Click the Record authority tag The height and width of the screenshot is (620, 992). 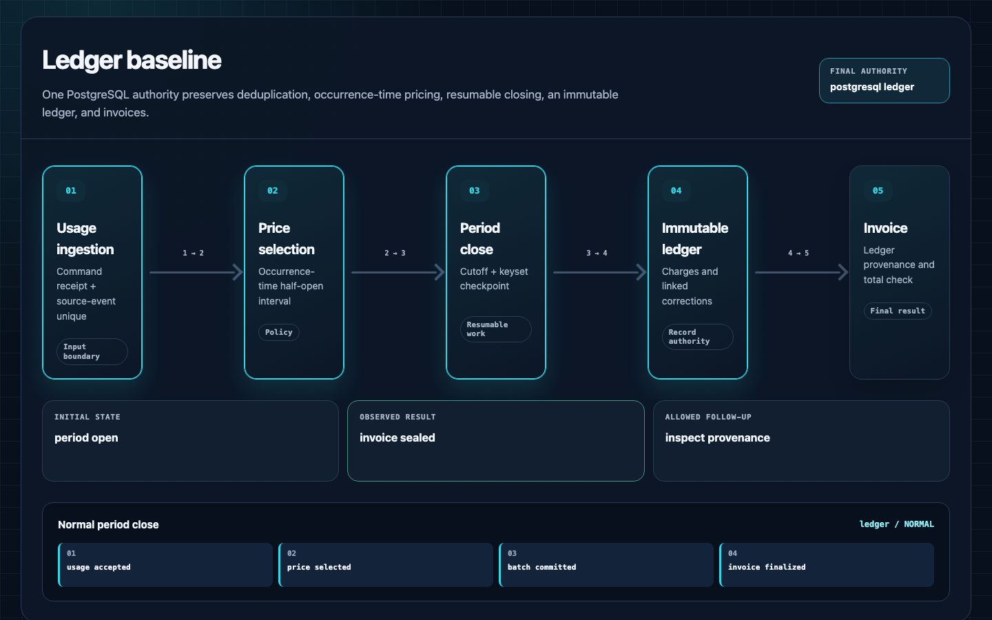(x=698, y=337)
